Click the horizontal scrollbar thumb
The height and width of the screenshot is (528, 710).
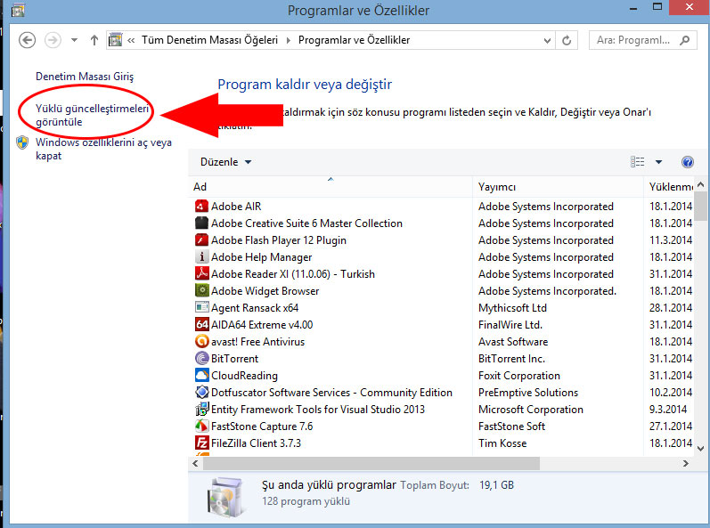point(371,463)
